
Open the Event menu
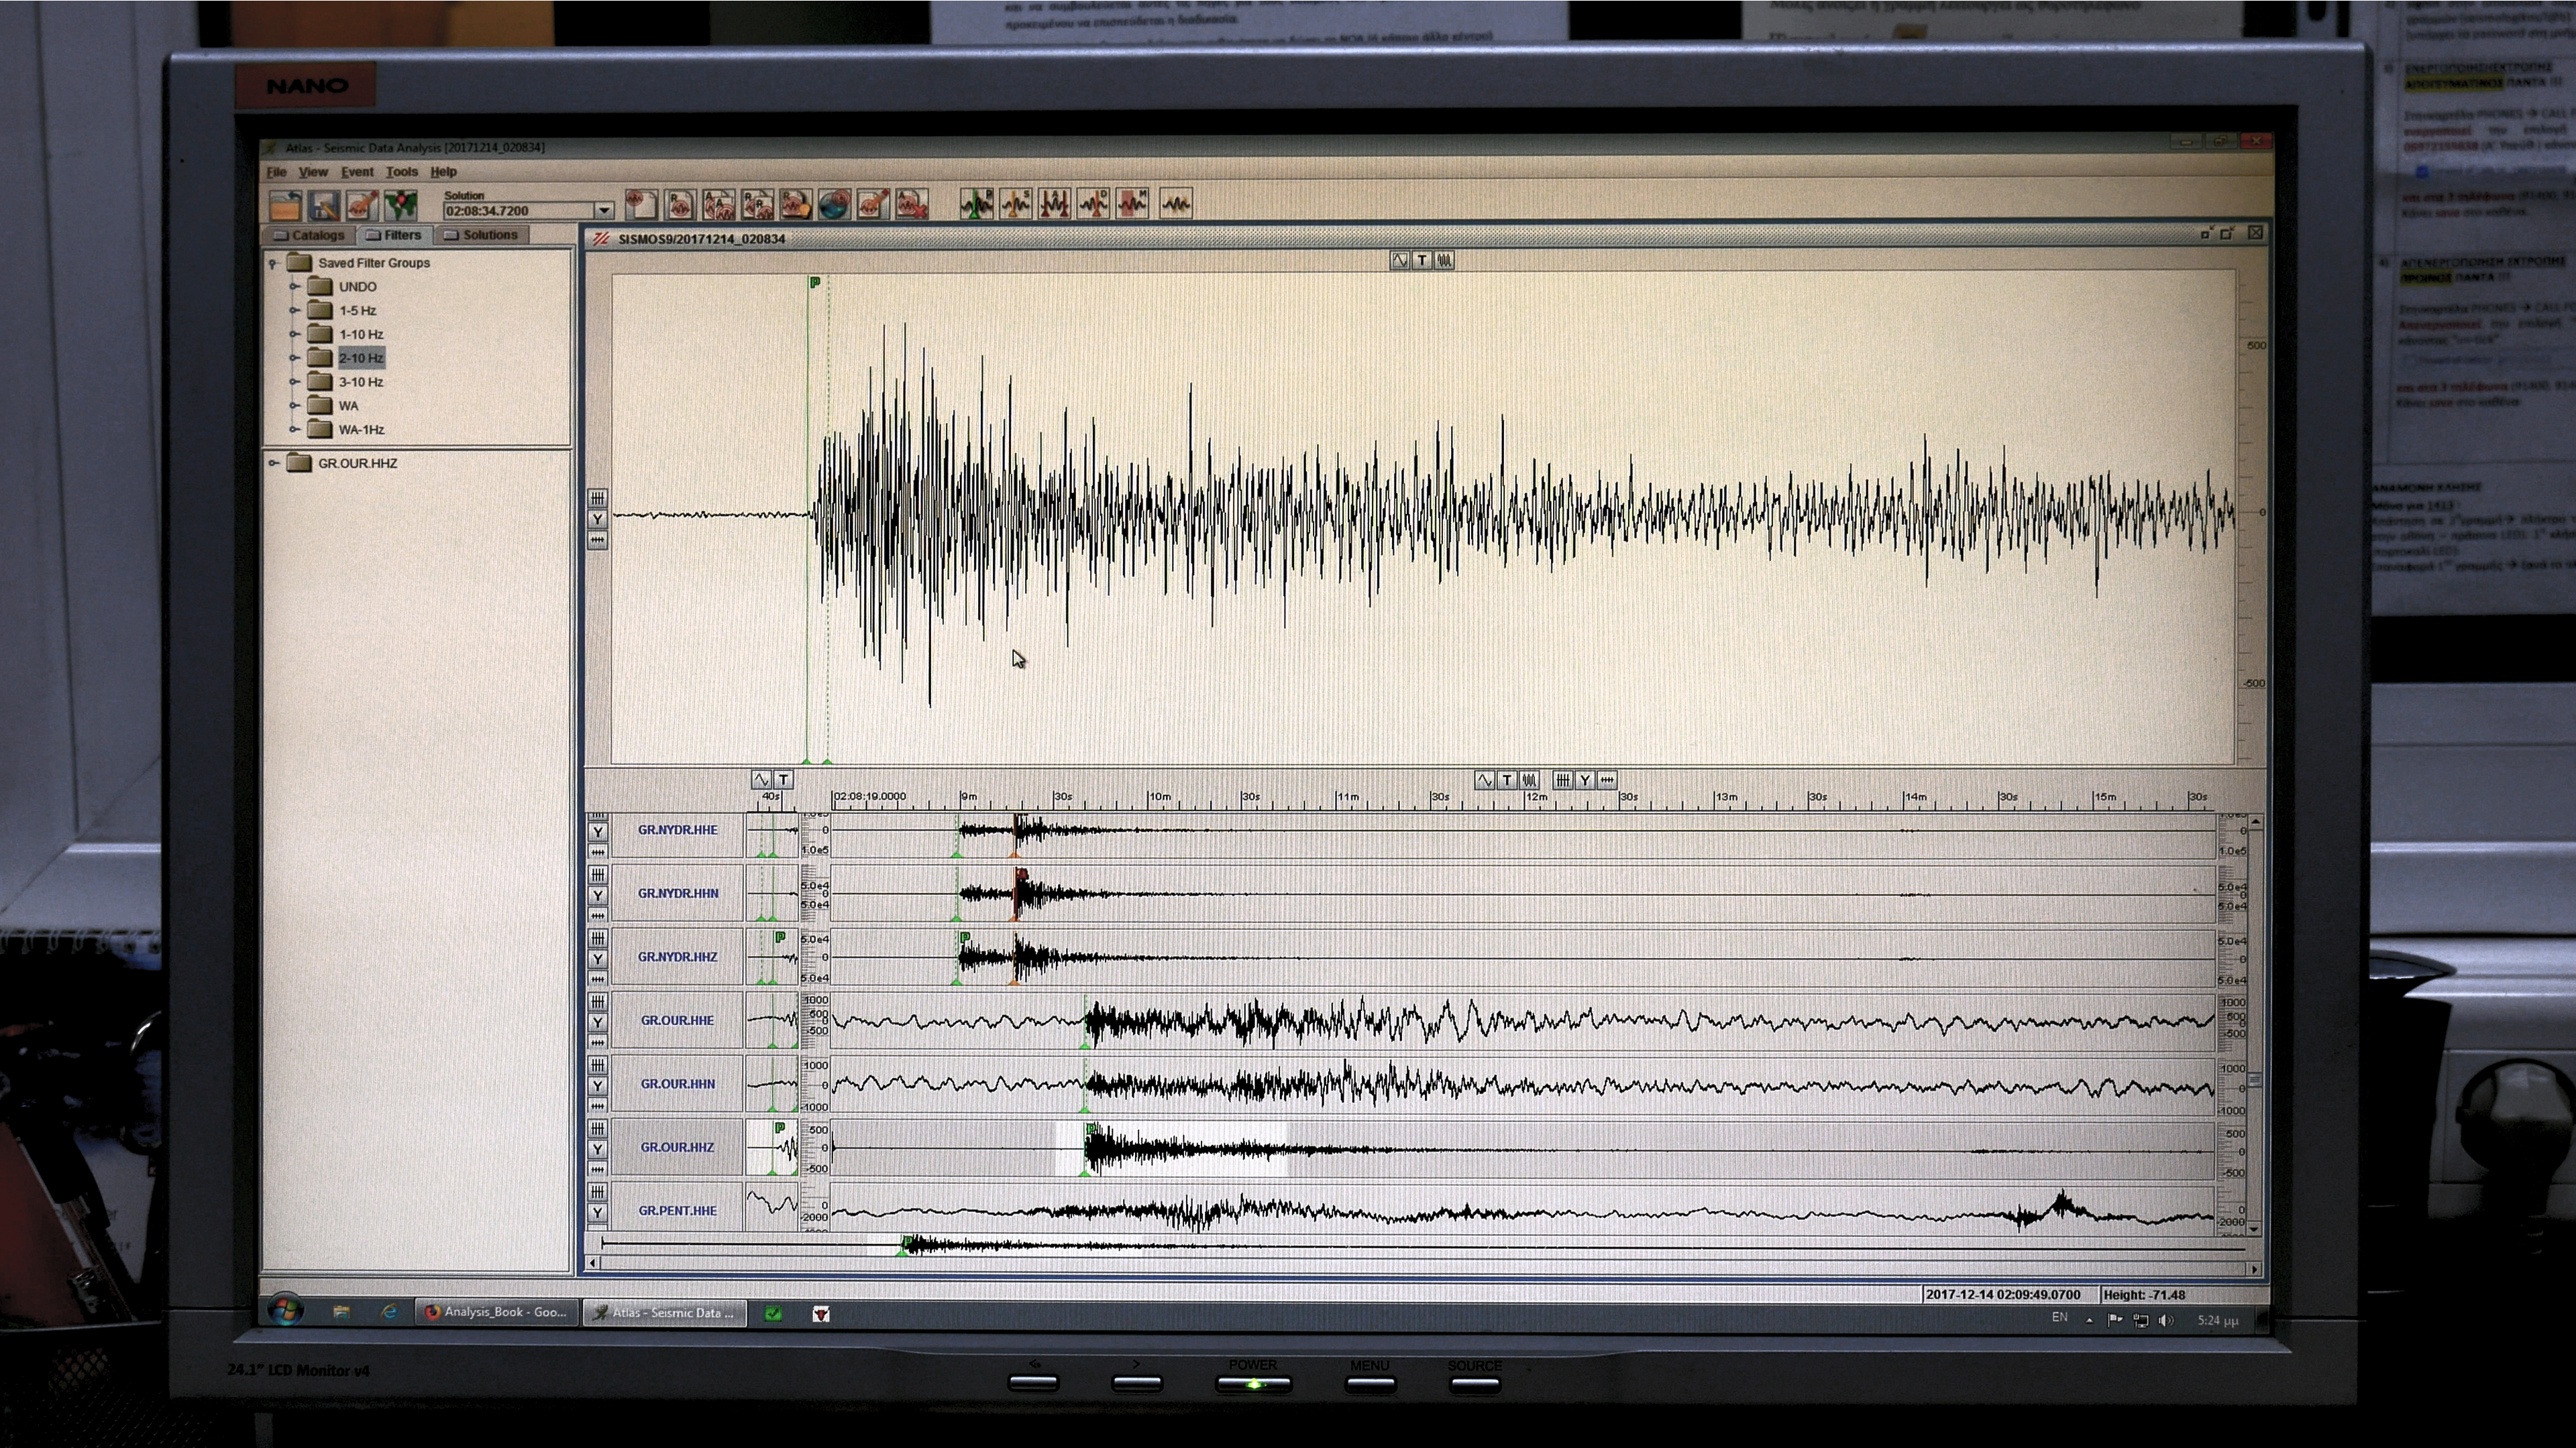357,172
